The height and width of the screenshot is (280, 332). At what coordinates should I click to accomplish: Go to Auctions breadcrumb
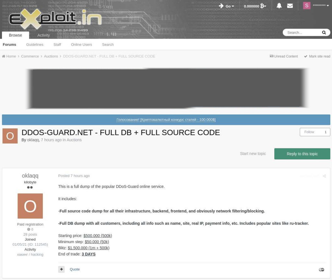(51, 56)
